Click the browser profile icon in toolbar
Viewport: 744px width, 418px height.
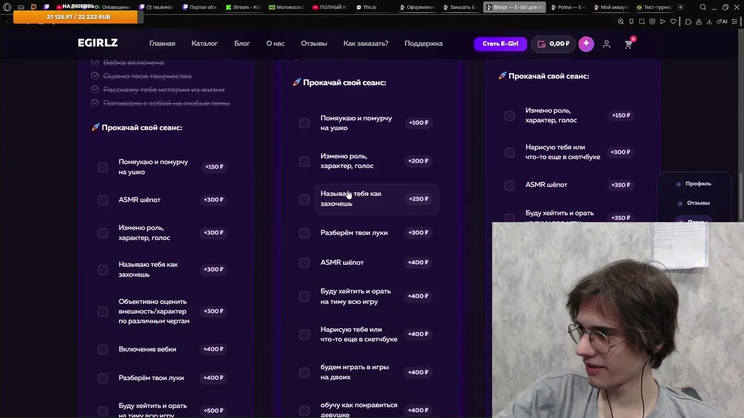pos(699,21)
